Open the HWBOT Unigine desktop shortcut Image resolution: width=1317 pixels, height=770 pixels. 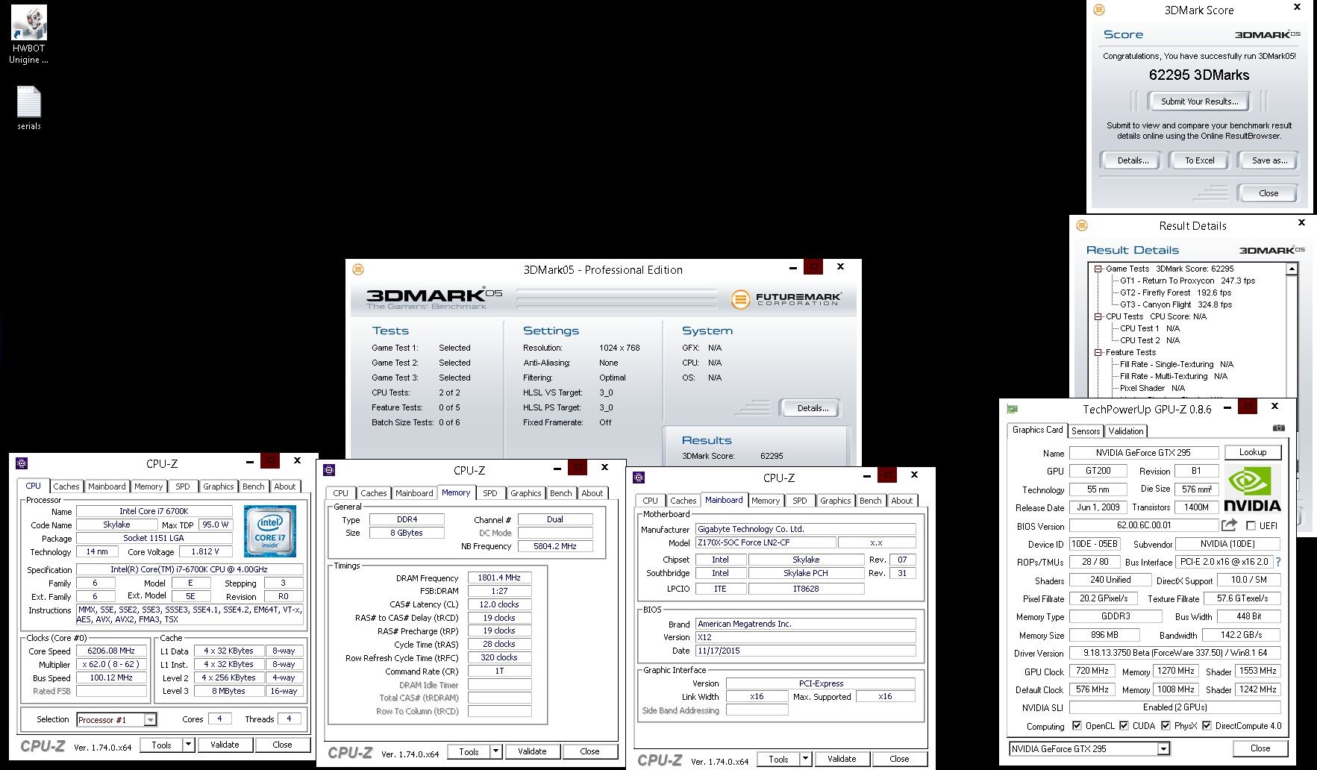pos(28,34)
